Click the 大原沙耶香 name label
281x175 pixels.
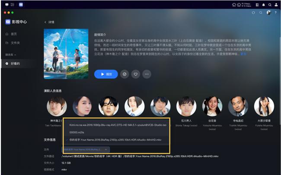(264, 121)
